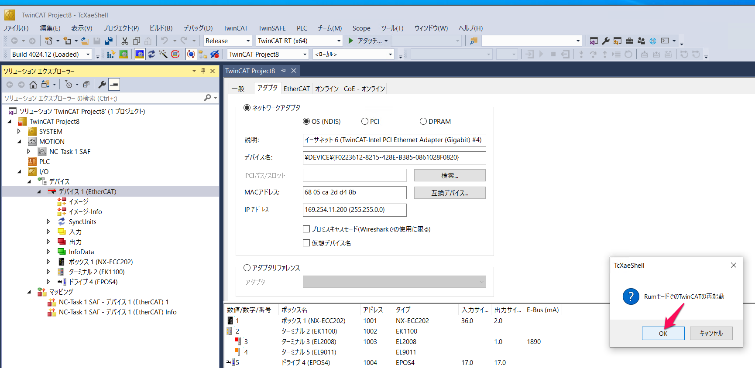Click the wrench Properties icon in main toolbar
The width and height of the screenshot is (755, 368).
pyautogui.click(x=606, y=41)
